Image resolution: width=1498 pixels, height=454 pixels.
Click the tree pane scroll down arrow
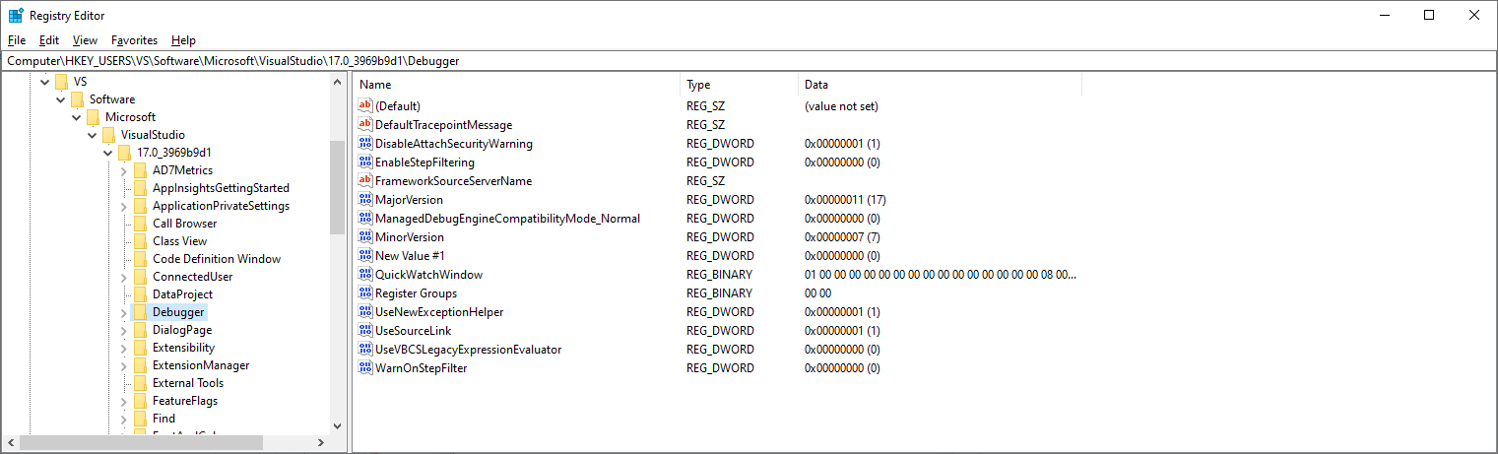tap(338, 425)
